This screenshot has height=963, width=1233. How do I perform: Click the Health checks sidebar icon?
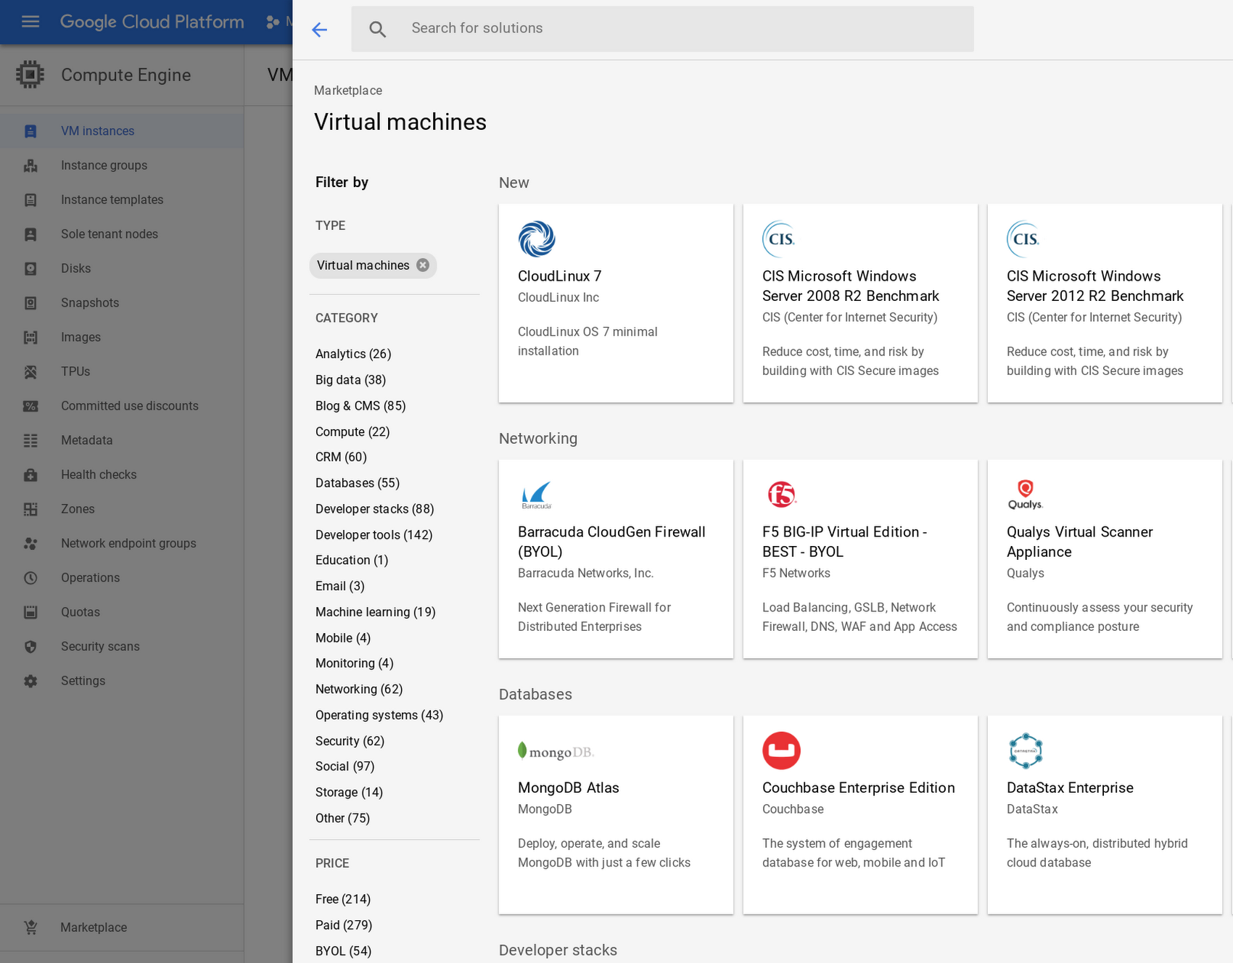30,475
